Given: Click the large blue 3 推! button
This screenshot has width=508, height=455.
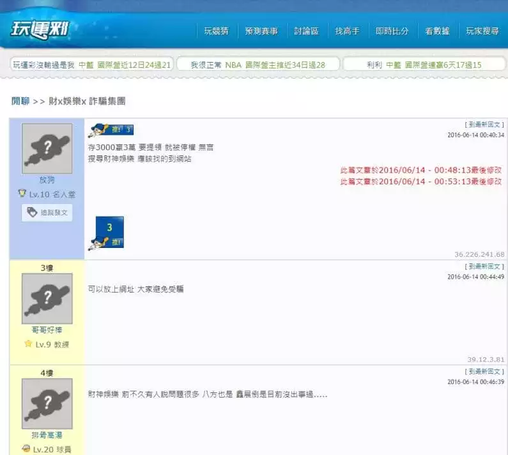Looking at the screenshot, I should [106, 233].
